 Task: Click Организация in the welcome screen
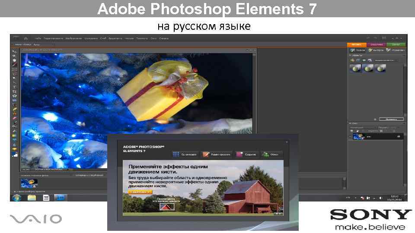pyautogui.click(x=185, y=154)
